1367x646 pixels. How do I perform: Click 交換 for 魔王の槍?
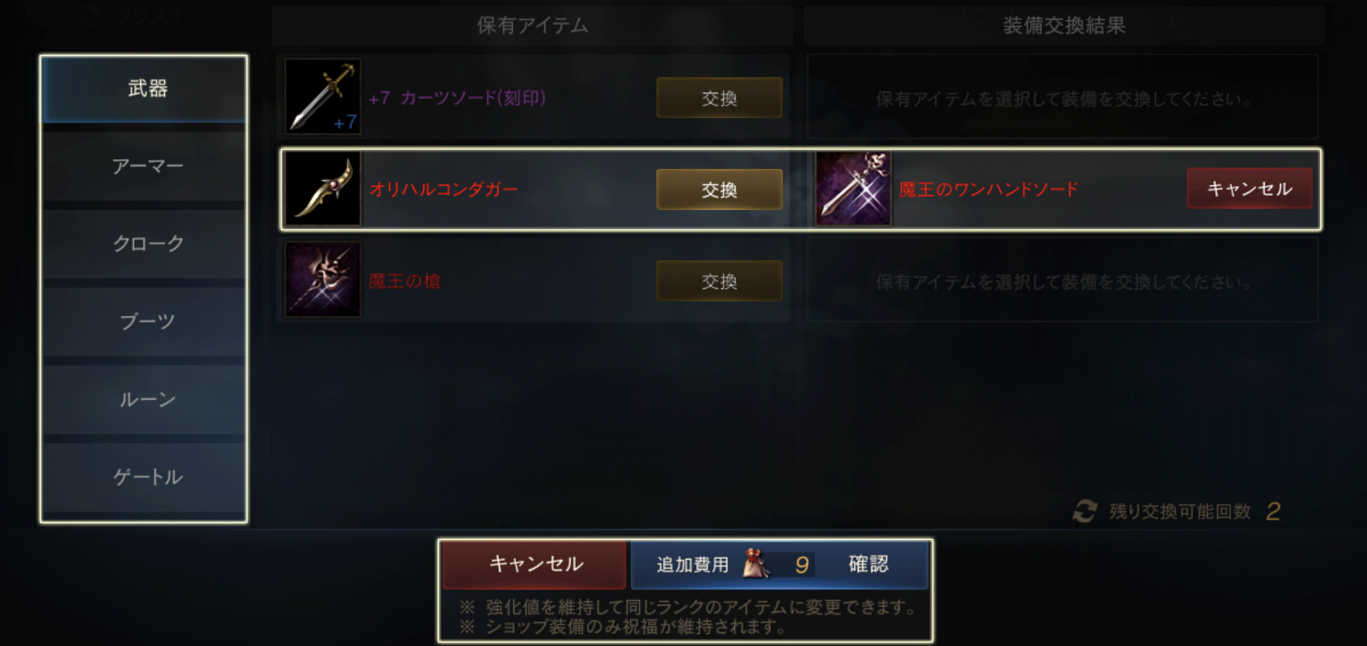[x=719, y=281]
